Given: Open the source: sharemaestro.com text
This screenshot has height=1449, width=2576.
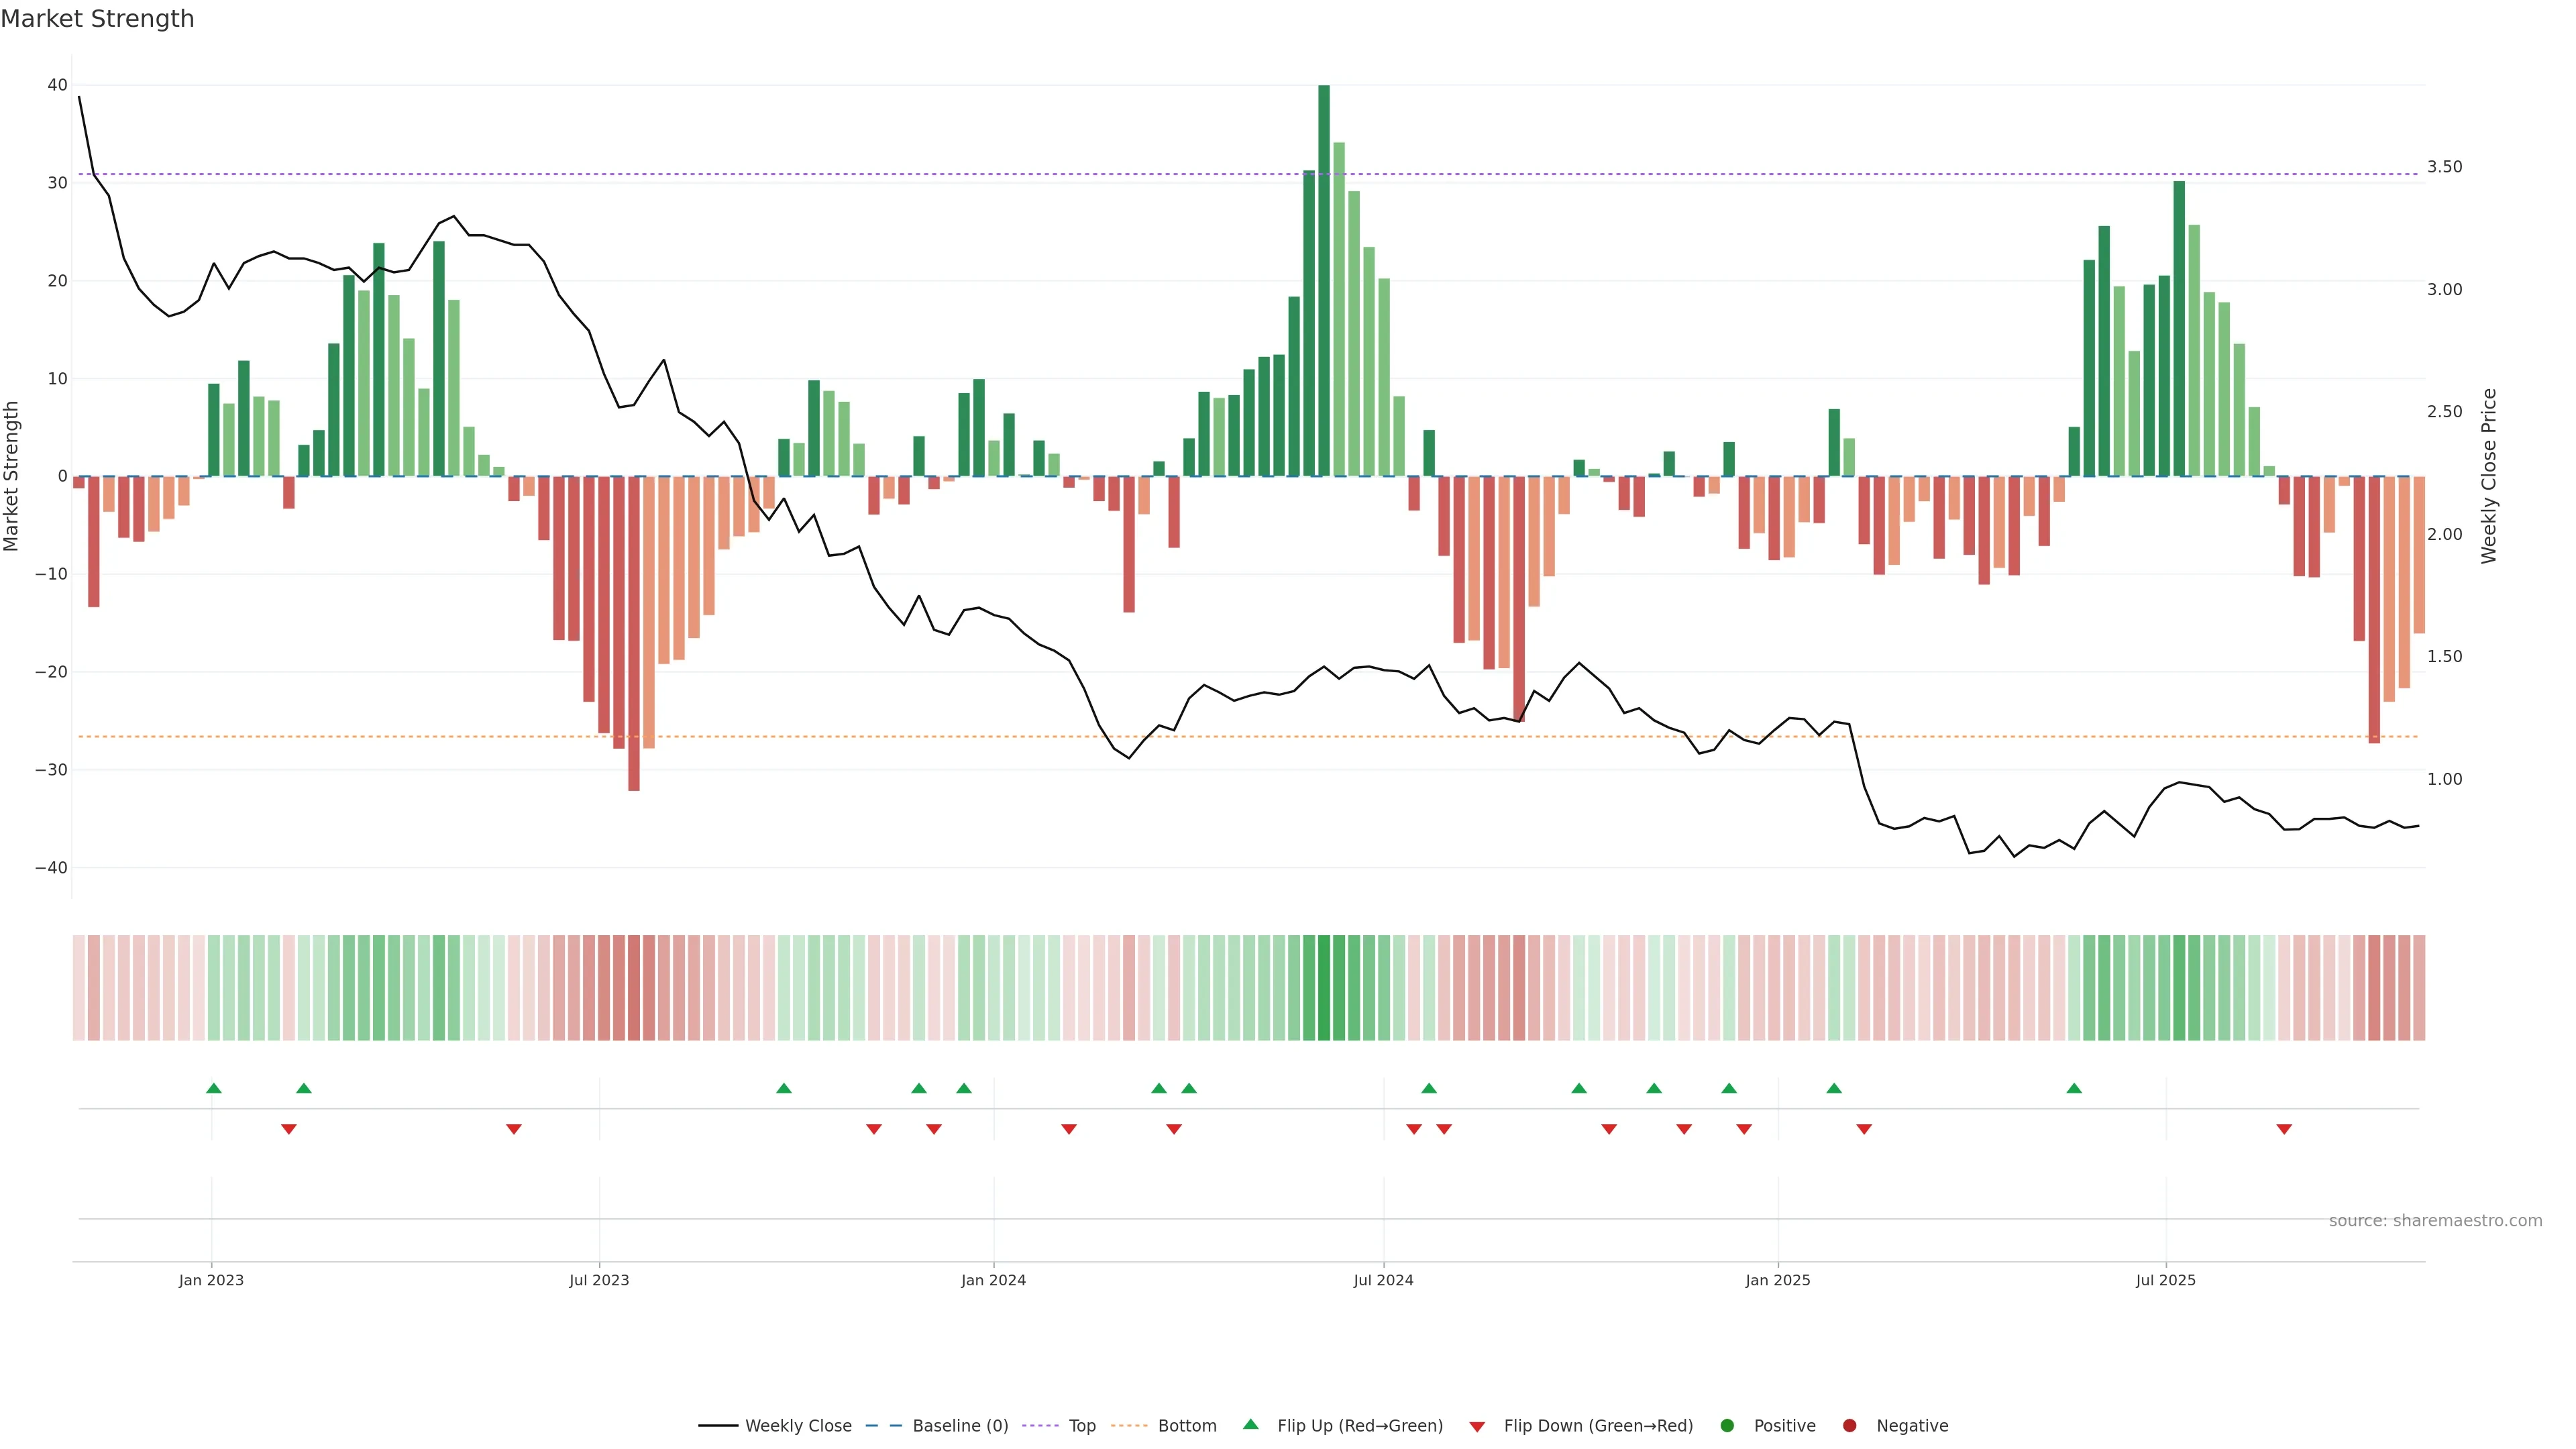Looking at the screenshot, I should click(2435, 1220).
